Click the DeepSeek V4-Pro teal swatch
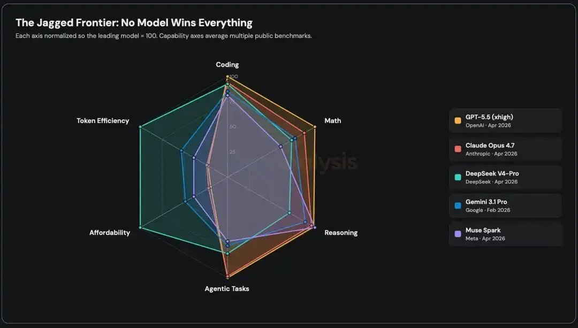 458,177
